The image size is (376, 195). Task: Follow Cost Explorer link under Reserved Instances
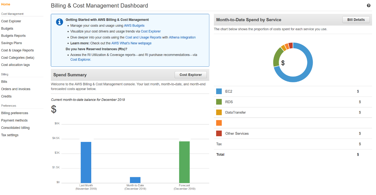click(81, 60)
